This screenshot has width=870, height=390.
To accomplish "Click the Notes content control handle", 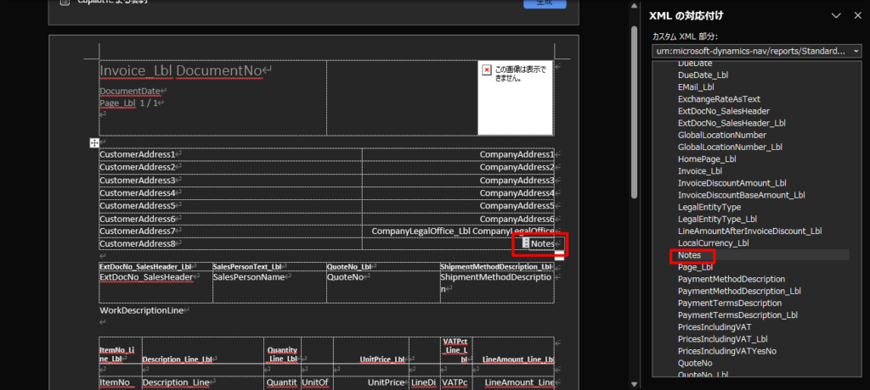I will [x=526, y=244].
